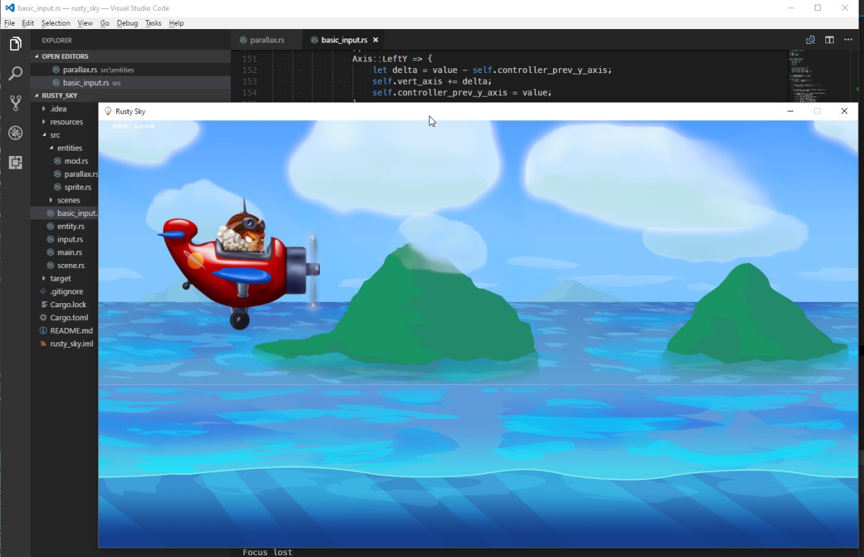Screen dimensions: 864x557
Task: Collapse the src folder
Action: click(44, 135)
